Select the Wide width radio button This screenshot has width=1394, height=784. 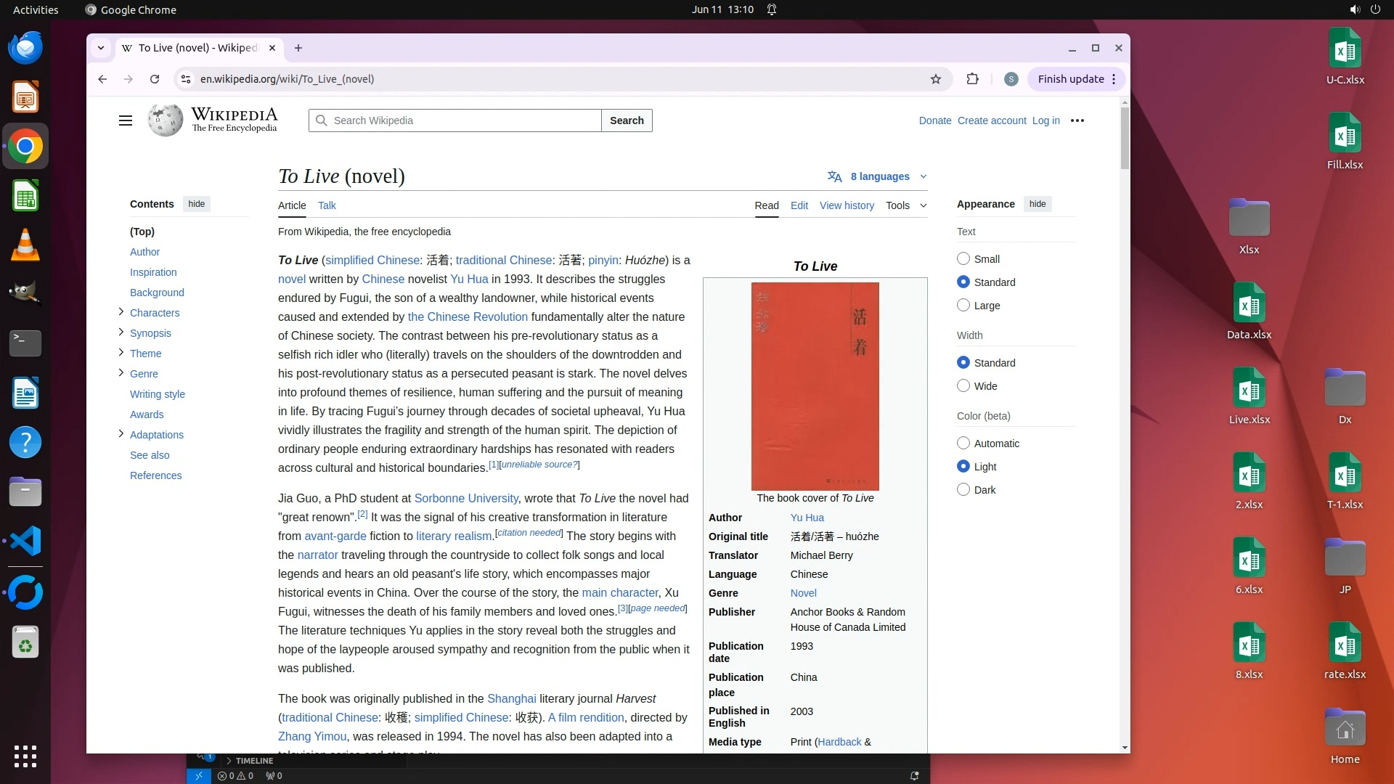[963, 386]
